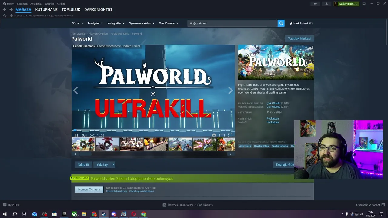Open the Epic Games taskbar icon
This screenshot has height=218, width=388.
click(64, 214)
